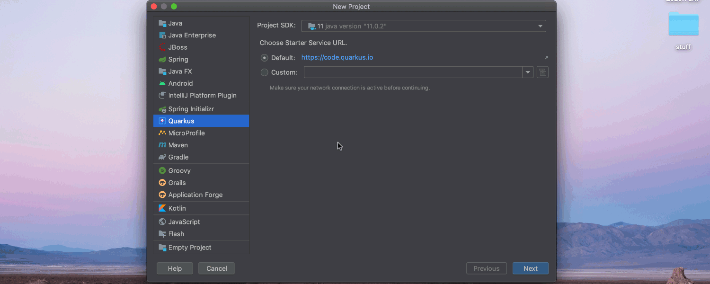Click the Java FX icon
This screenshot has width=710, height=284.
162,71
